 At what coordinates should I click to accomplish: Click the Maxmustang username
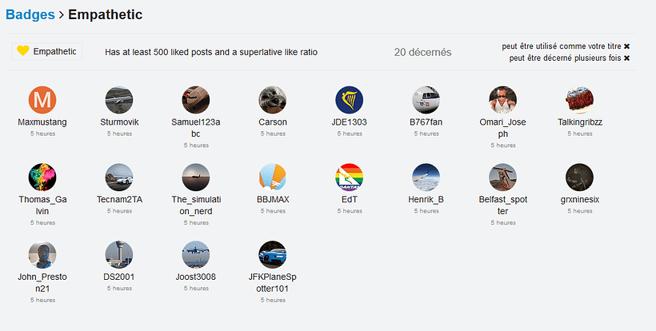42,122
